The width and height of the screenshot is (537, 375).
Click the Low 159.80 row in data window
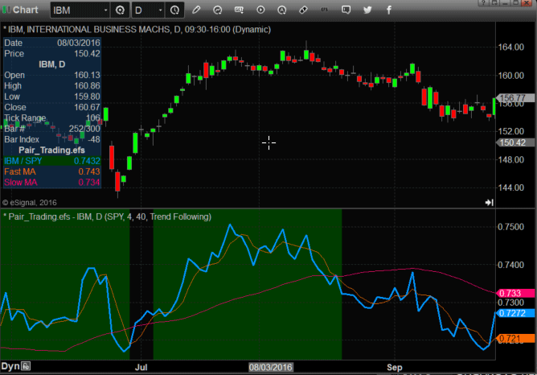click(52, 97)
